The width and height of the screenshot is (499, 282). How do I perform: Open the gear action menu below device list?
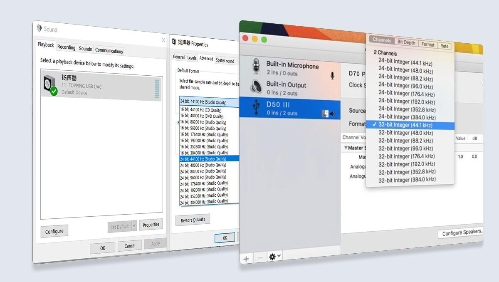coord(274,257)
